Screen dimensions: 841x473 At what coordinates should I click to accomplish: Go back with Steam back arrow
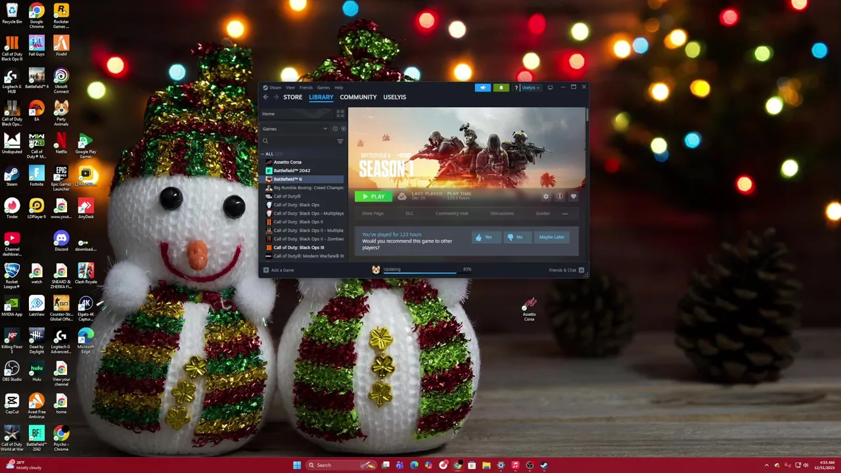[x=265, y=97]
